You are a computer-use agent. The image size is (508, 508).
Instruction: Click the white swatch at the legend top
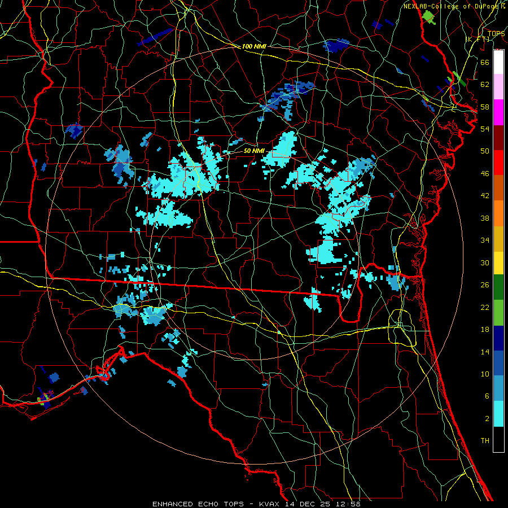coord(498,62)
